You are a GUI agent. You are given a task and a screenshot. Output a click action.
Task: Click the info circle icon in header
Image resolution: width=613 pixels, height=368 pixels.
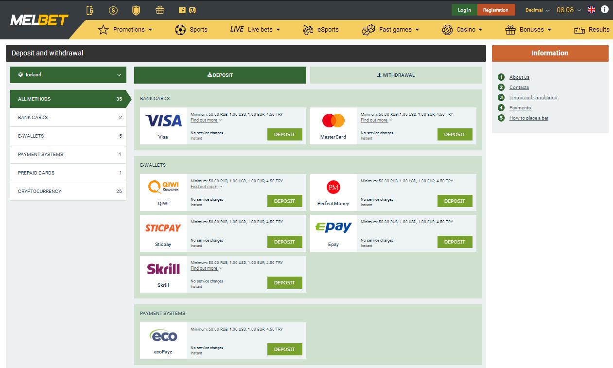click(x=605, y=9)
